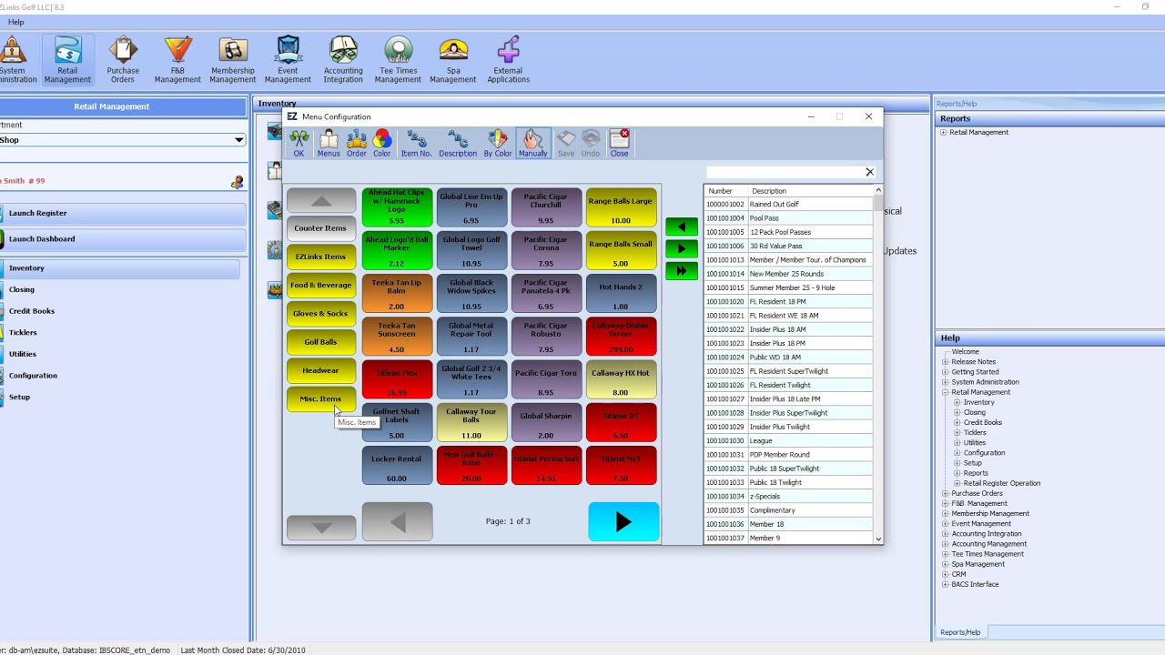Go to next menu page blue arrow
Viewport: 1165px width, 655px height.
(x=623, y=521)
